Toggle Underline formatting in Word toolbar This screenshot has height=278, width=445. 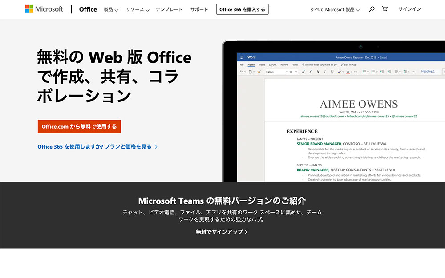click(332, 72)
